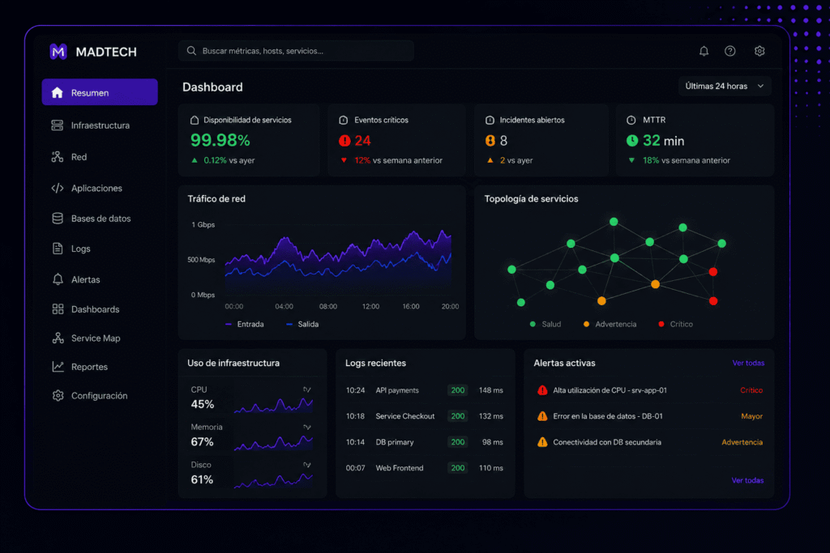The image size is (830, 553).
Task: Click the Resumen home icon
Action: [x=58, y=92]
